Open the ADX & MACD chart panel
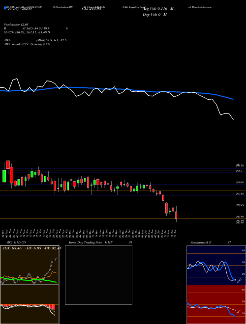 point(30,265)
